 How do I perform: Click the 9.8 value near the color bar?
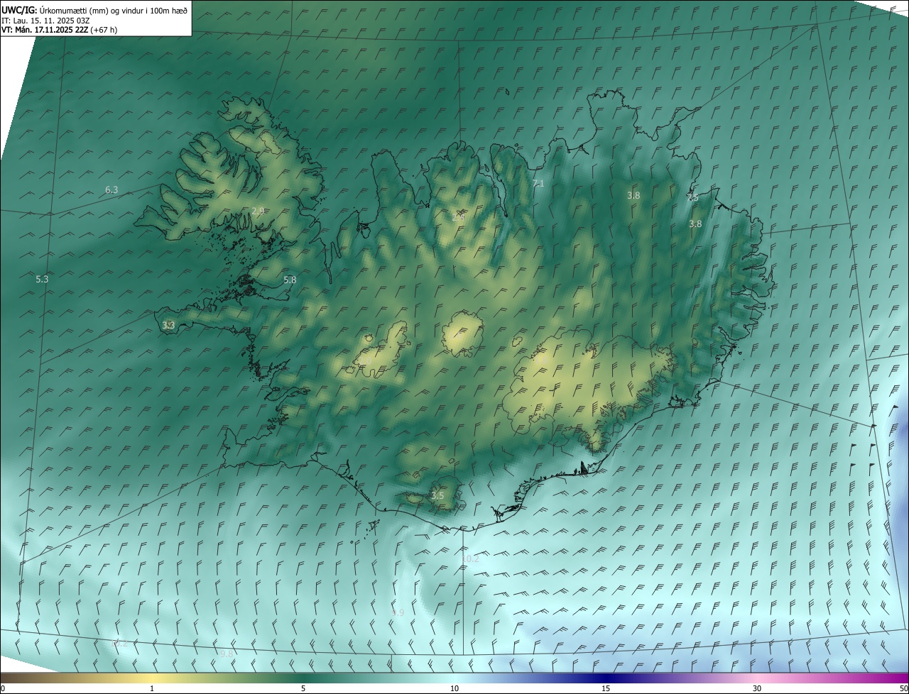click(x=227, y=654)
